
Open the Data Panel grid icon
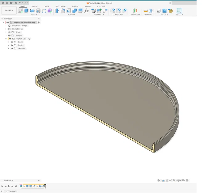[x=7, y=3]
